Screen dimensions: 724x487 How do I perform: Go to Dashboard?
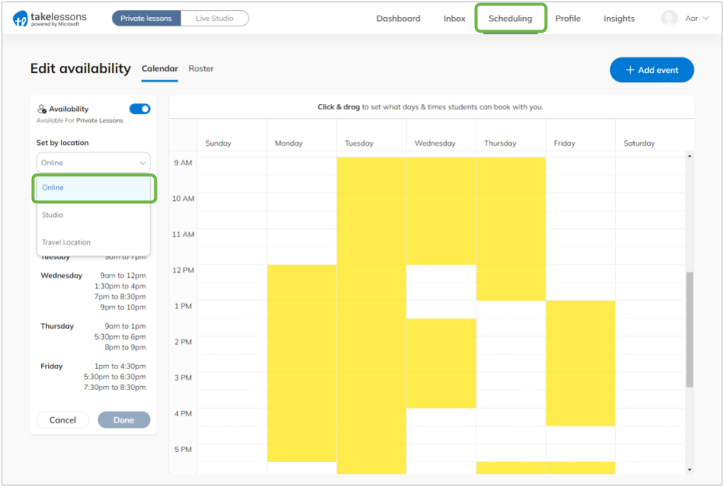(x=398, y=19)
